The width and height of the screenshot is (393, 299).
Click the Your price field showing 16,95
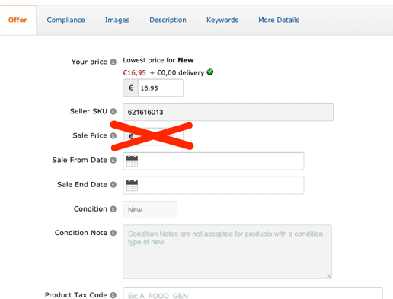point(160,88)
